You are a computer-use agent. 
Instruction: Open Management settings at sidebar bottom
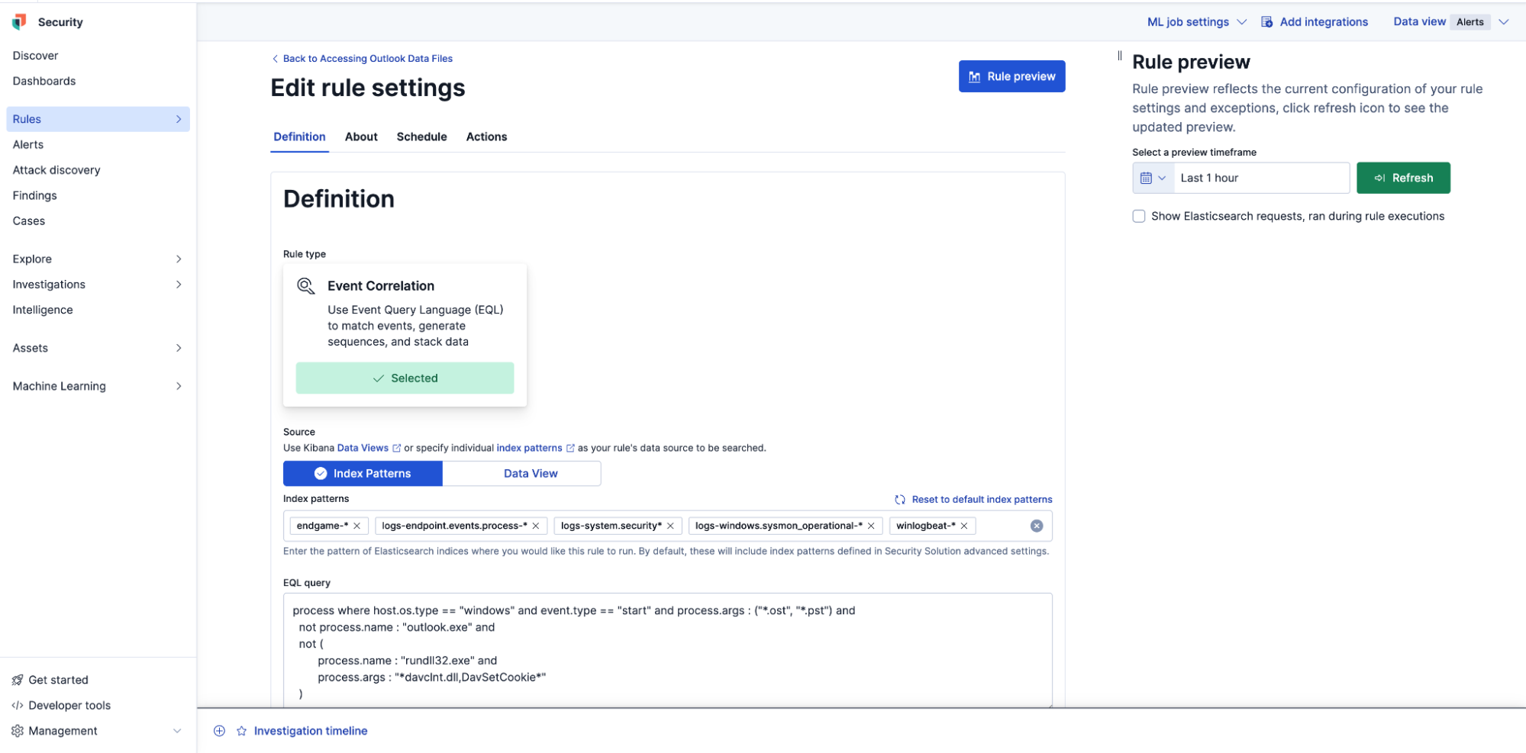click(x=61, y=730)
